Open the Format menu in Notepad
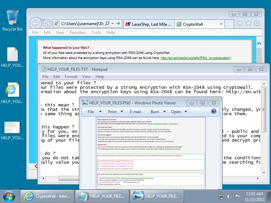 pyautogui.click(x=71, y=77)
